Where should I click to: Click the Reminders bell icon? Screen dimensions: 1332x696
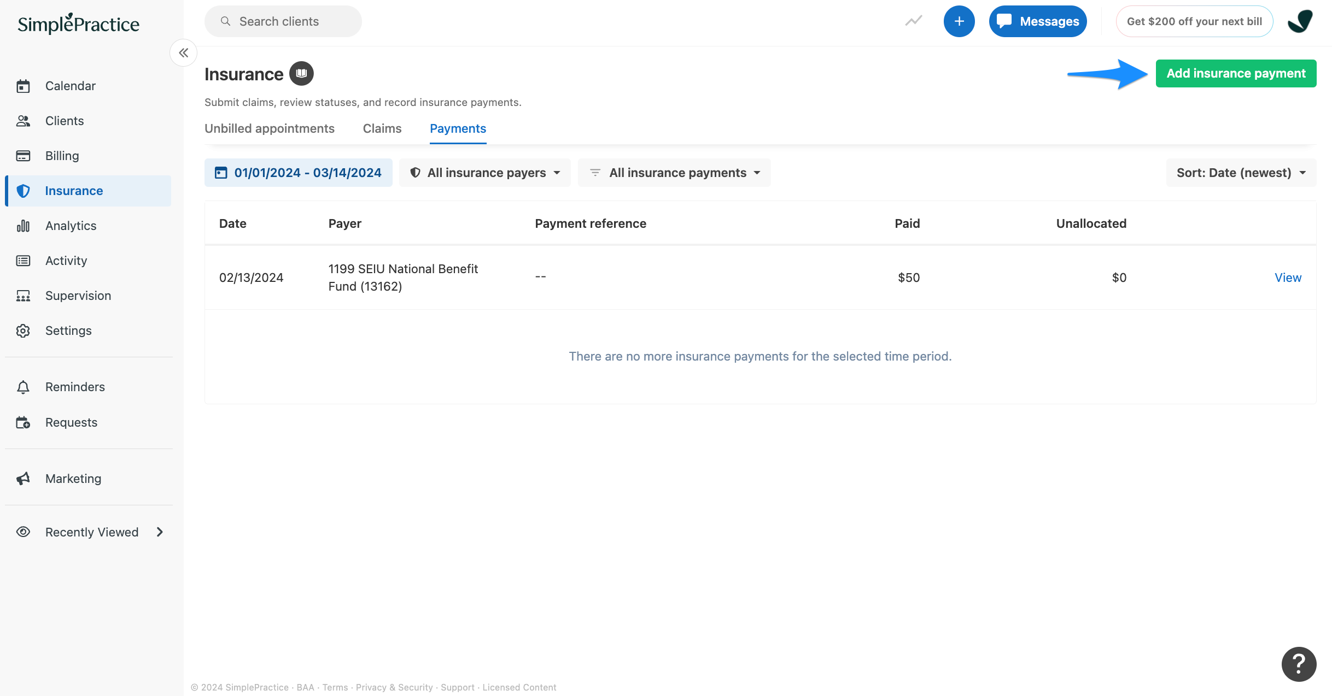23,387
